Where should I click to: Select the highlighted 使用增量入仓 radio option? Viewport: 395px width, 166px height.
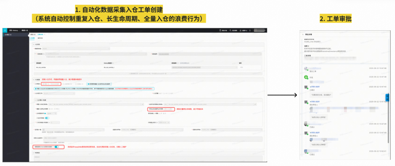[x=100, y=84]
